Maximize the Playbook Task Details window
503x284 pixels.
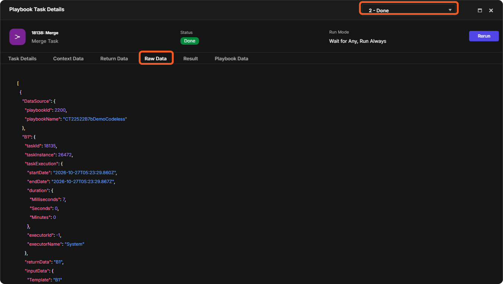point(480,10)
